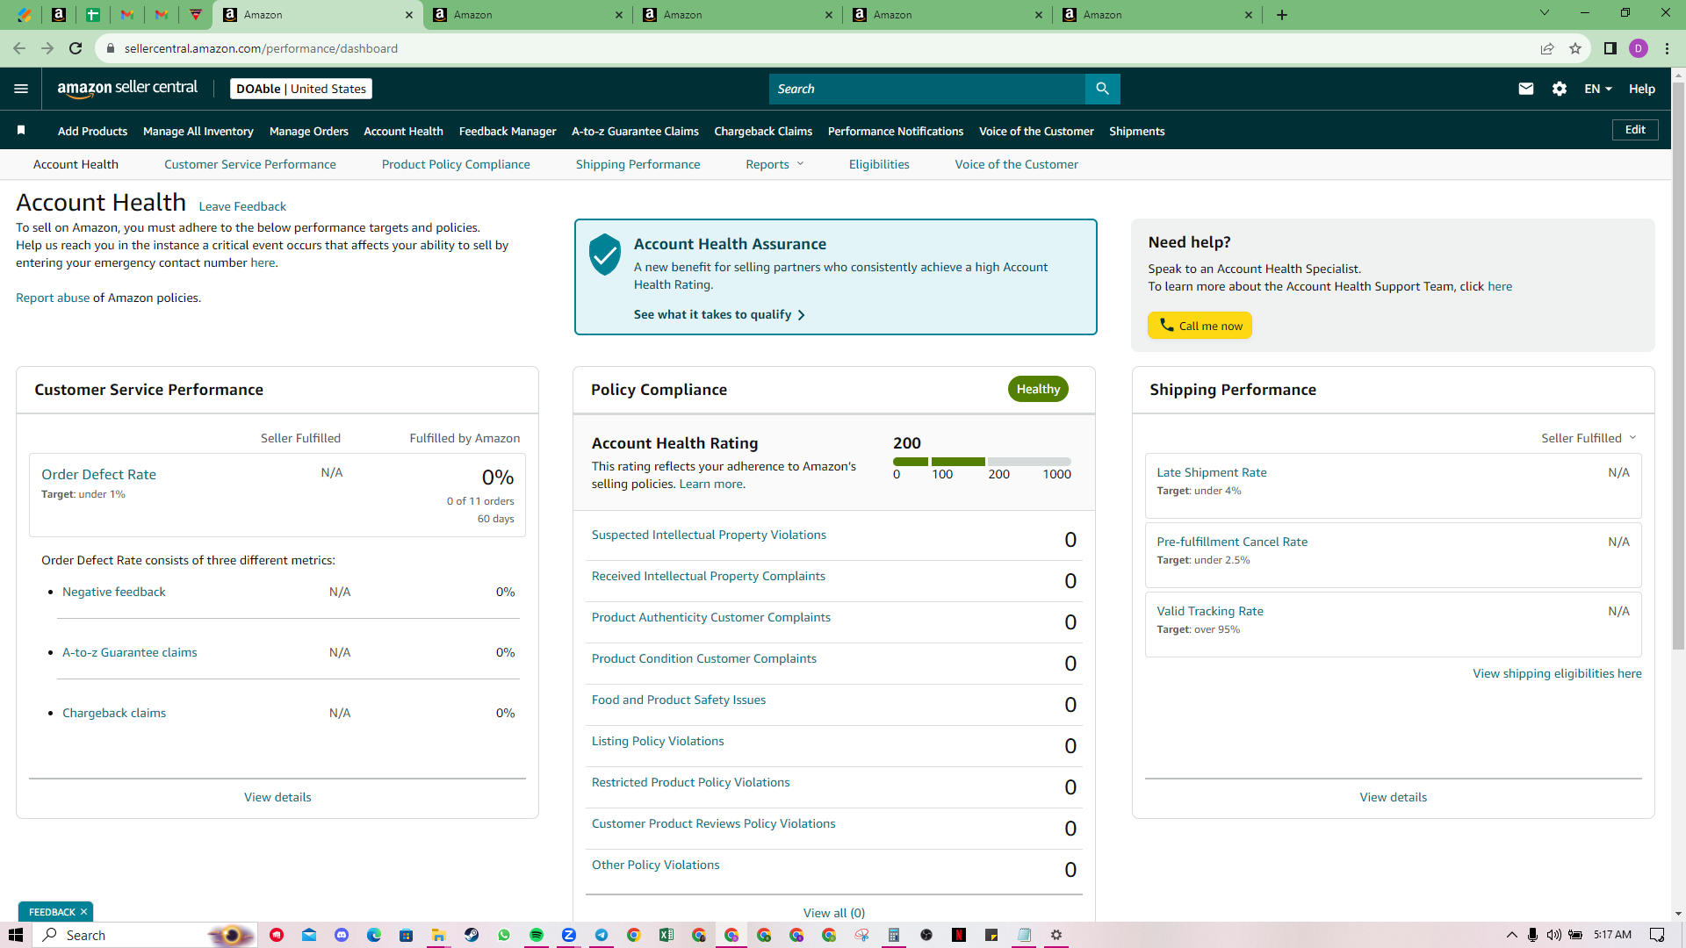Open WhatsApp from the taskbar
The height and width of the screenshot is (948, 1686).
(504, 935)
